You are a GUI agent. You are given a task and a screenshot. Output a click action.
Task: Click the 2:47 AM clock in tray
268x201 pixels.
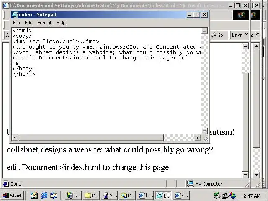coord(252,196)
